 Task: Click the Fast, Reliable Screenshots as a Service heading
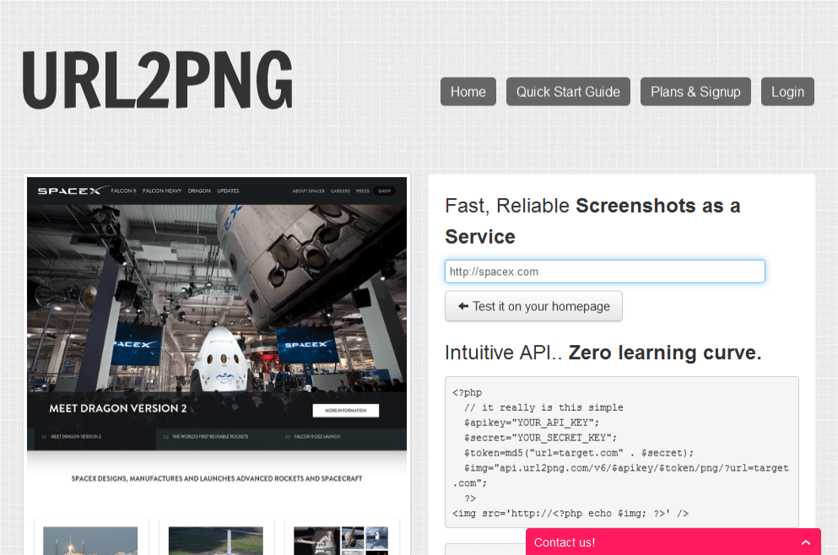tap(592, 221)
